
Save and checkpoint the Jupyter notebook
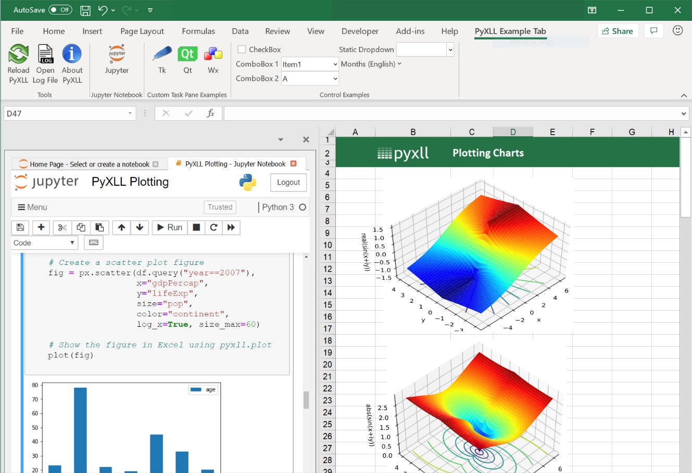pos(20,227)
